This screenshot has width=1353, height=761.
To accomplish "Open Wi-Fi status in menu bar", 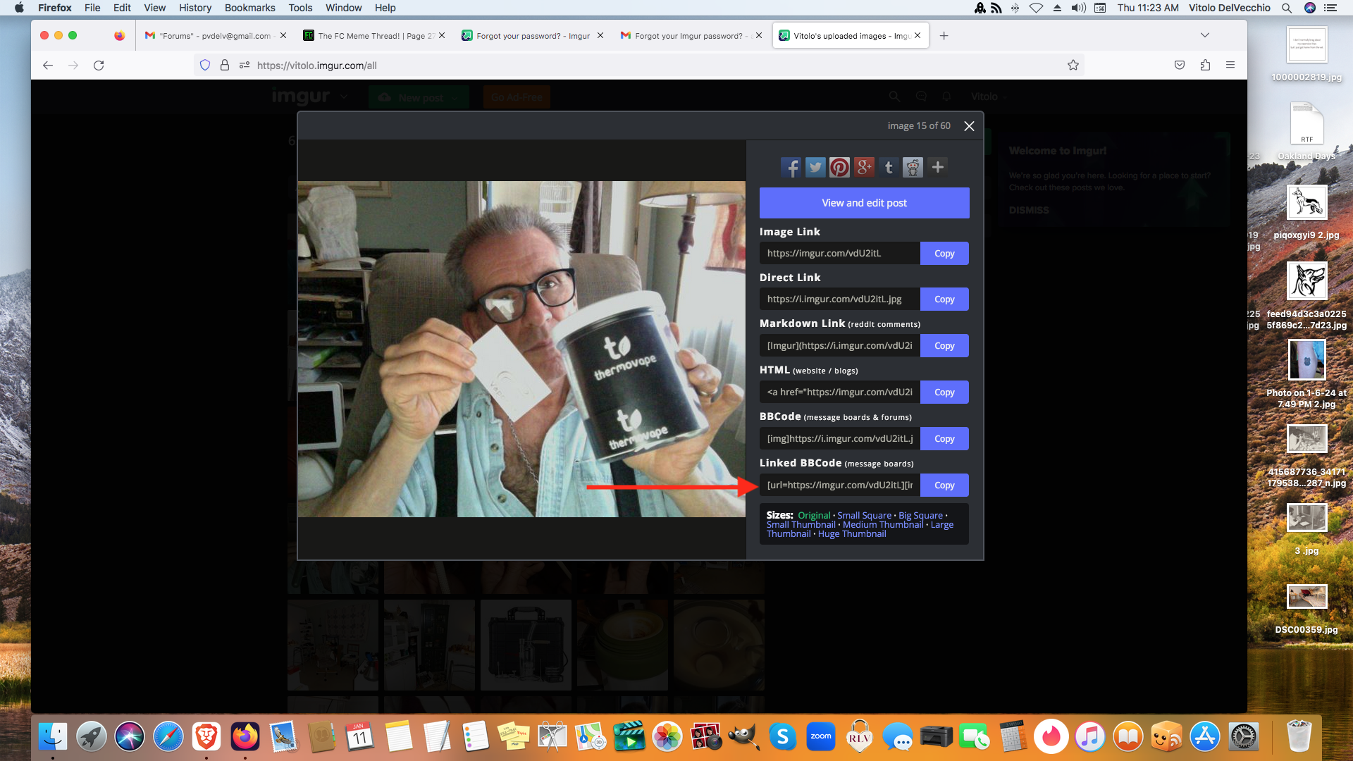I will point(1036,8).
